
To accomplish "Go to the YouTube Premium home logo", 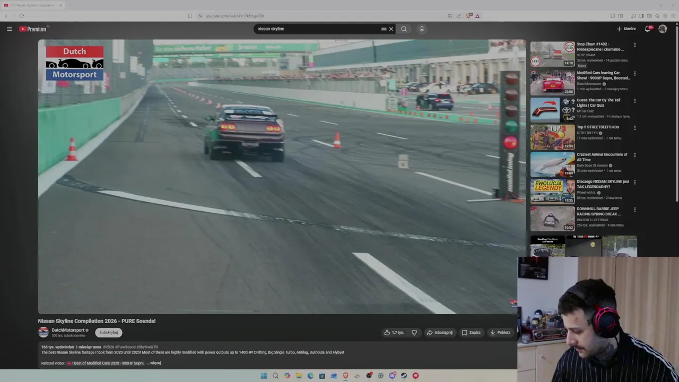I will point(33,29).
